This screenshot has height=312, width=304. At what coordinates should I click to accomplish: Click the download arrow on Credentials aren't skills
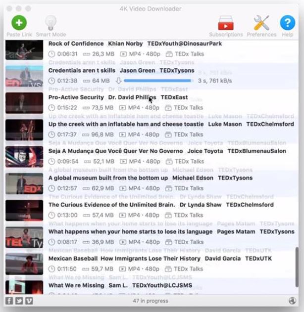[x=118, y=81]
